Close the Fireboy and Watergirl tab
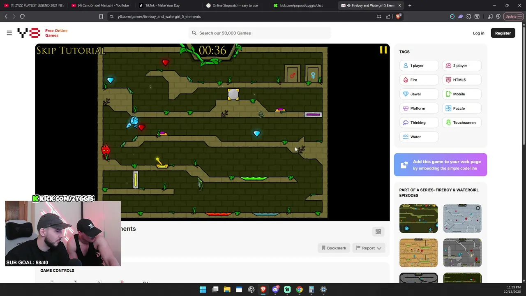 pyautogui.click(x=399, y=5)
